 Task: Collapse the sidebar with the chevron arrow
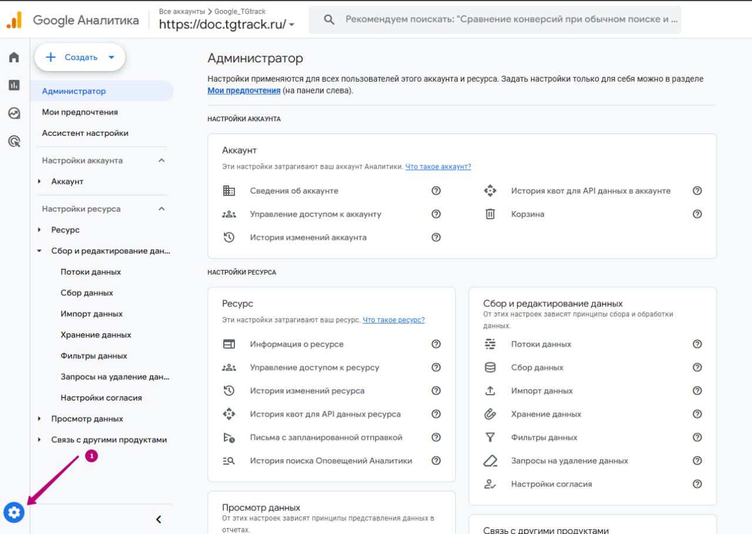(158, 519)
